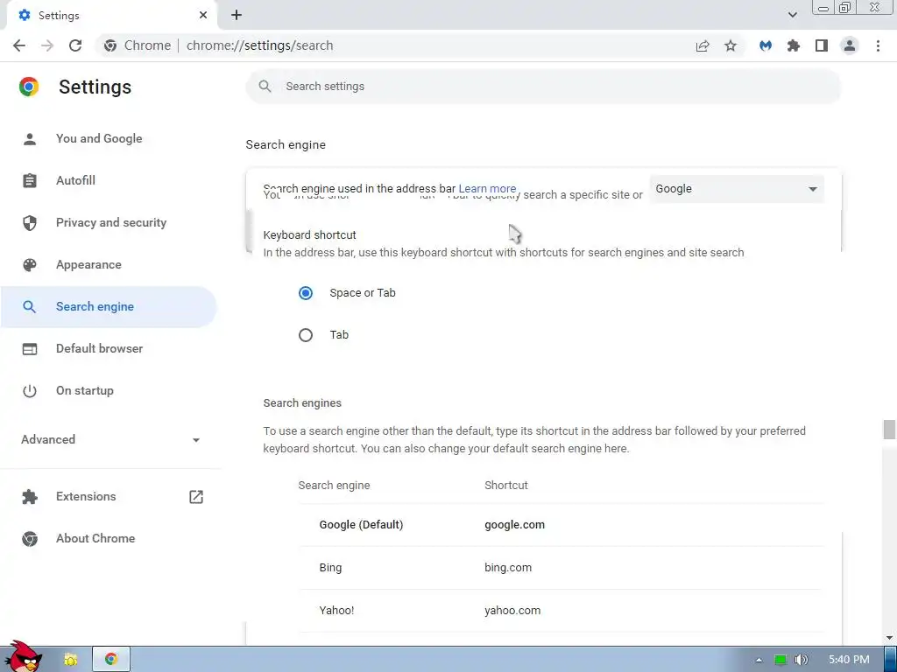Click the volume speaker tray icon

(x=801, y=660)
